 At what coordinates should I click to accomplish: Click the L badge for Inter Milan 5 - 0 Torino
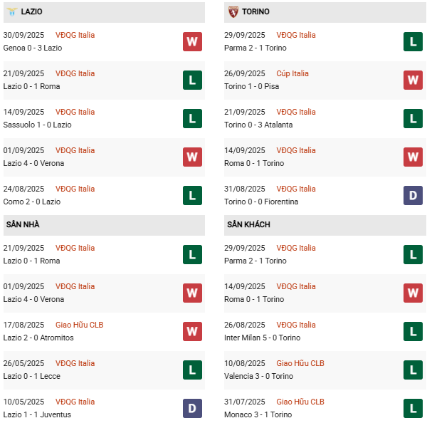point(413,331)
